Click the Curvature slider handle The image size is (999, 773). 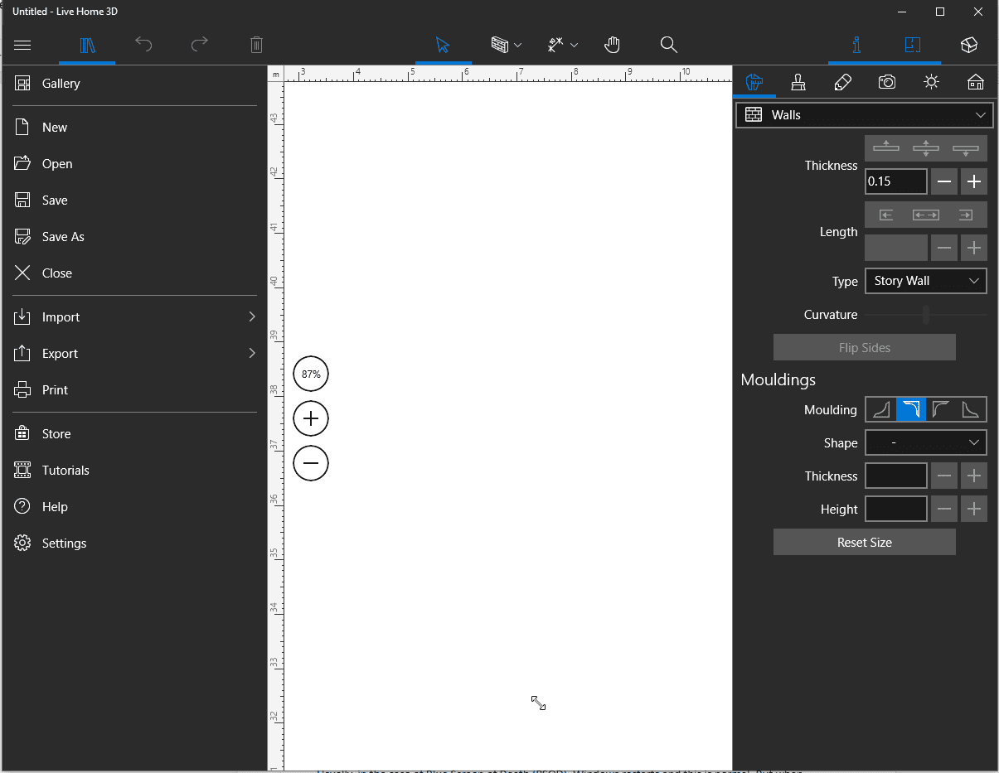tap(926, 315)
